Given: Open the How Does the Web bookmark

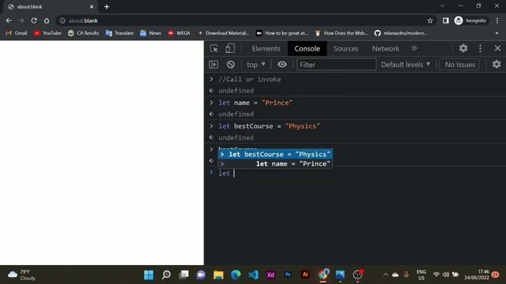Looking at the screenshot, I should pos(342,33).
